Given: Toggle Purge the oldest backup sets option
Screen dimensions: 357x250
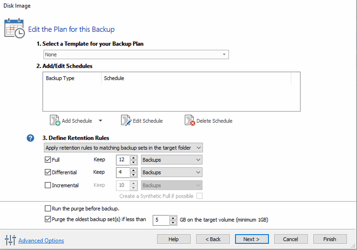Looking at the screenshot, I should pyautogui.click(x=48, y=220).
